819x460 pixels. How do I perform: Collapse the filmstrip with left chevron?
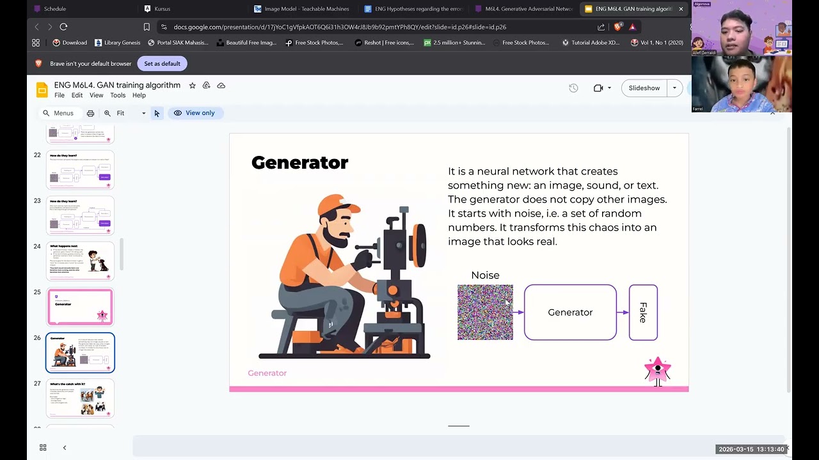(65, 448)
